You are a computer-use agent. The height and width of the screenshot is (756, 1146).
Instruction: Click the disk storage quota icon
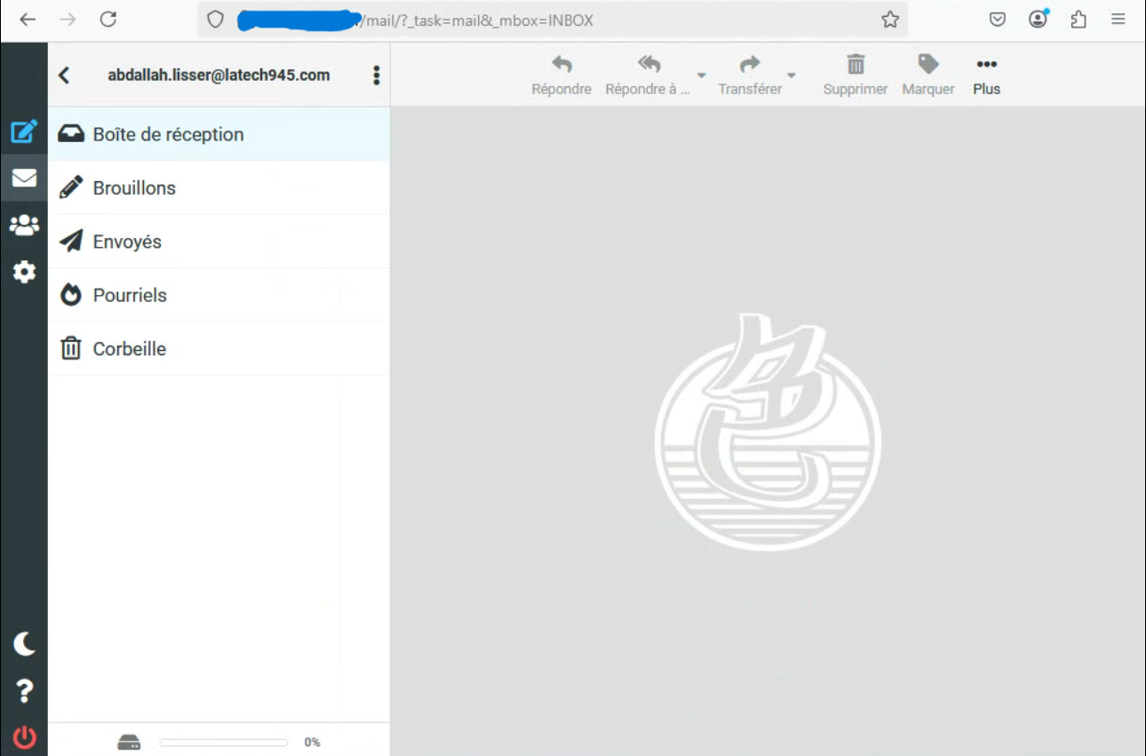pyautogui.click(x=130, y=743)
